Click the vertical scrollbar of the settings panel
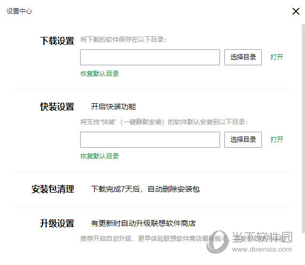 303,128
